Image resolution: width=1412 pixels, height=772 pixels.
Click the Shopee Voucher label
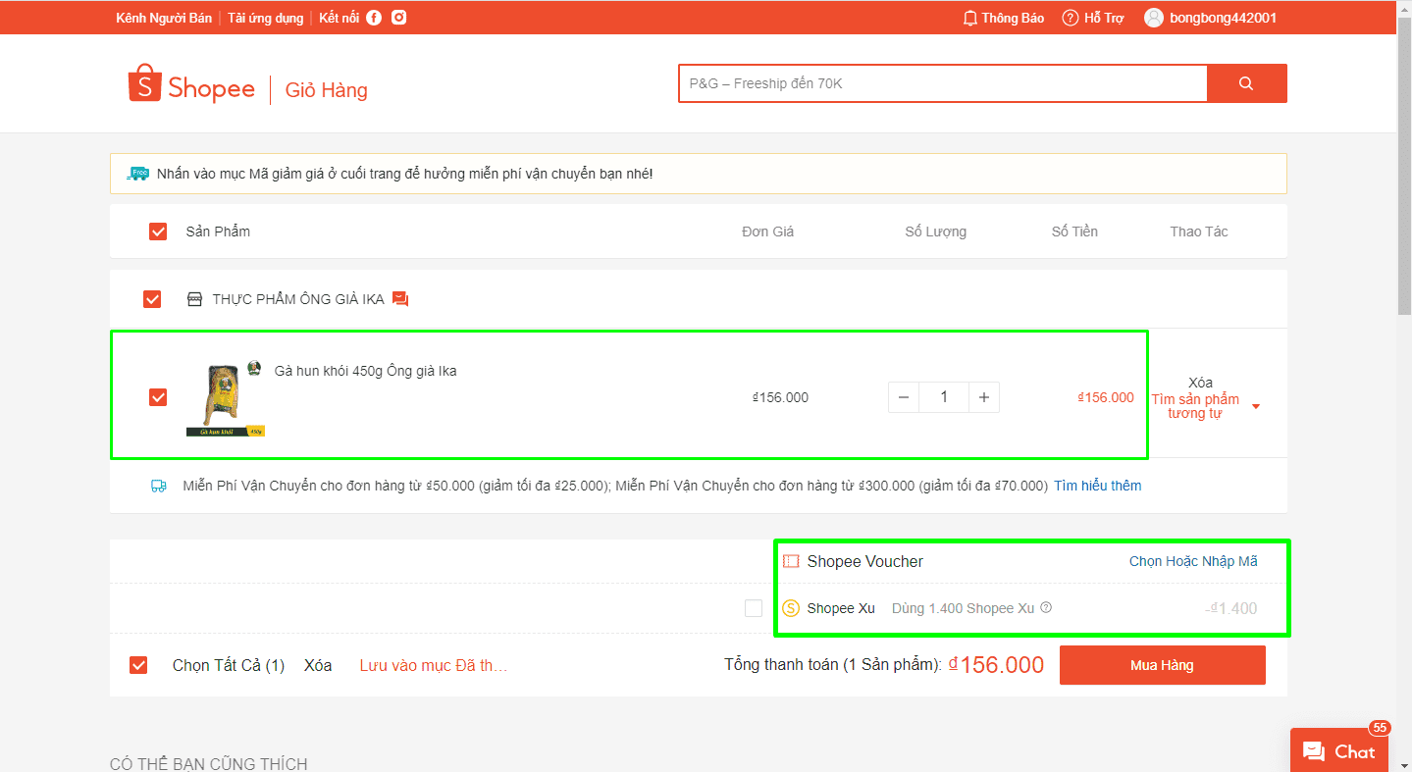click(x=865, y=561)
